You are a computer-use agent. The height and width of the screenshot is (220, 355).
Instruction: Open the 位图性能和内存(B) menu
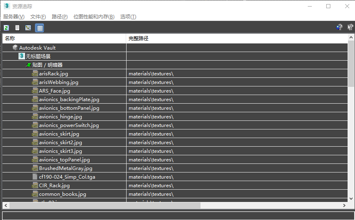coord(94,17)
